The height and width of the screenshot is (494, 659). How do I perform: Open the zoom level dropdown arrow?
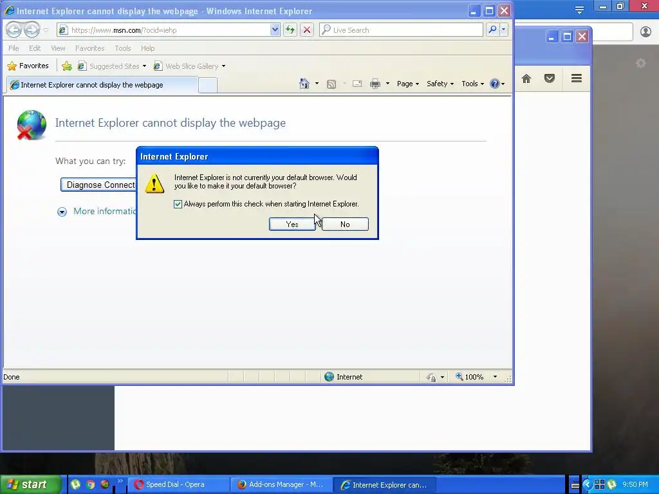point(495,377)
